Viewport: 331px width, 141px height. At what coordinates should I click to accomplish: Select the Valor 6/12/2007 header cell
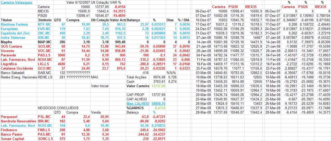pos(78,3)
